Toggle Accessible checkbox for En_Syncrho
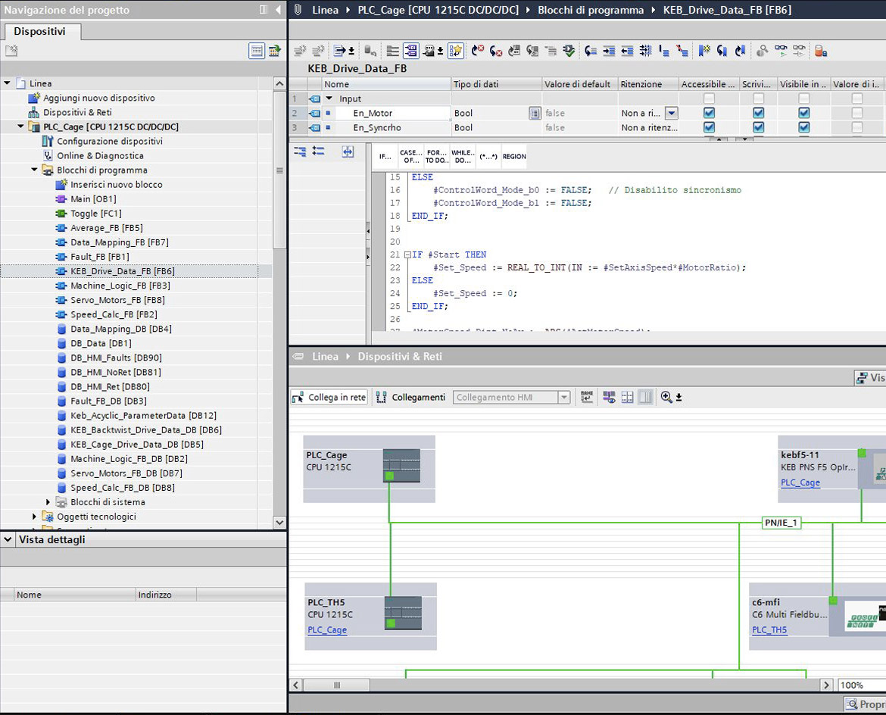This screenshot has width=886, height=715. click(x=709, y=127)
